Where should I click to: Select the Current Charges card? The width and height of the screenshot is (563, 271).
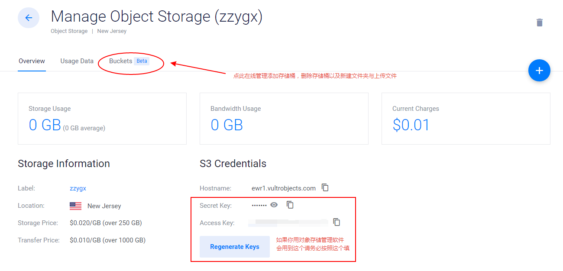tap(466, 119)
